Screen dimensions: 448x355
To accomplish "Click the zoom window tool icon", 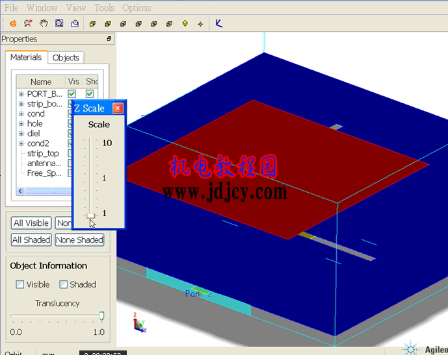I will click(x=59, y=23).
